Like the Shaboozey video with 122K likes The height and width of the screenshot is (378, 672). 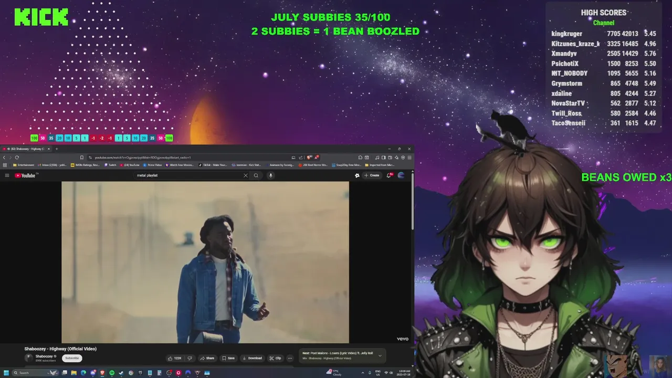click(175, 358)
